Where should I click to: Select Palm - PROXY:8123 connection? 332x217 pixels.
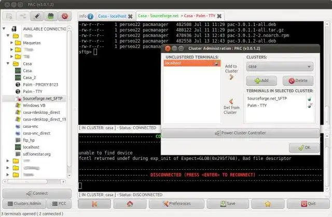click(40, 85)
